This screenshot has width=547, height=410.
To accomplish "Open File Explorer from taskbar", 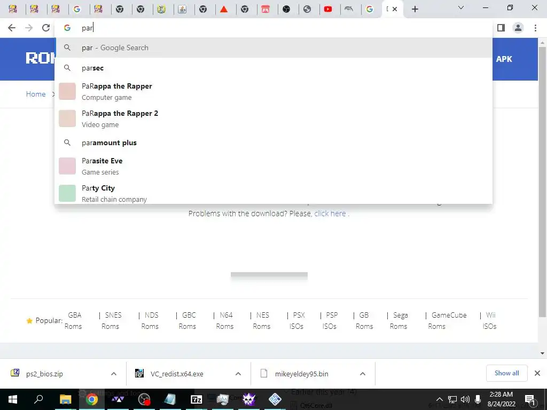I will click(x=65, y=399).
